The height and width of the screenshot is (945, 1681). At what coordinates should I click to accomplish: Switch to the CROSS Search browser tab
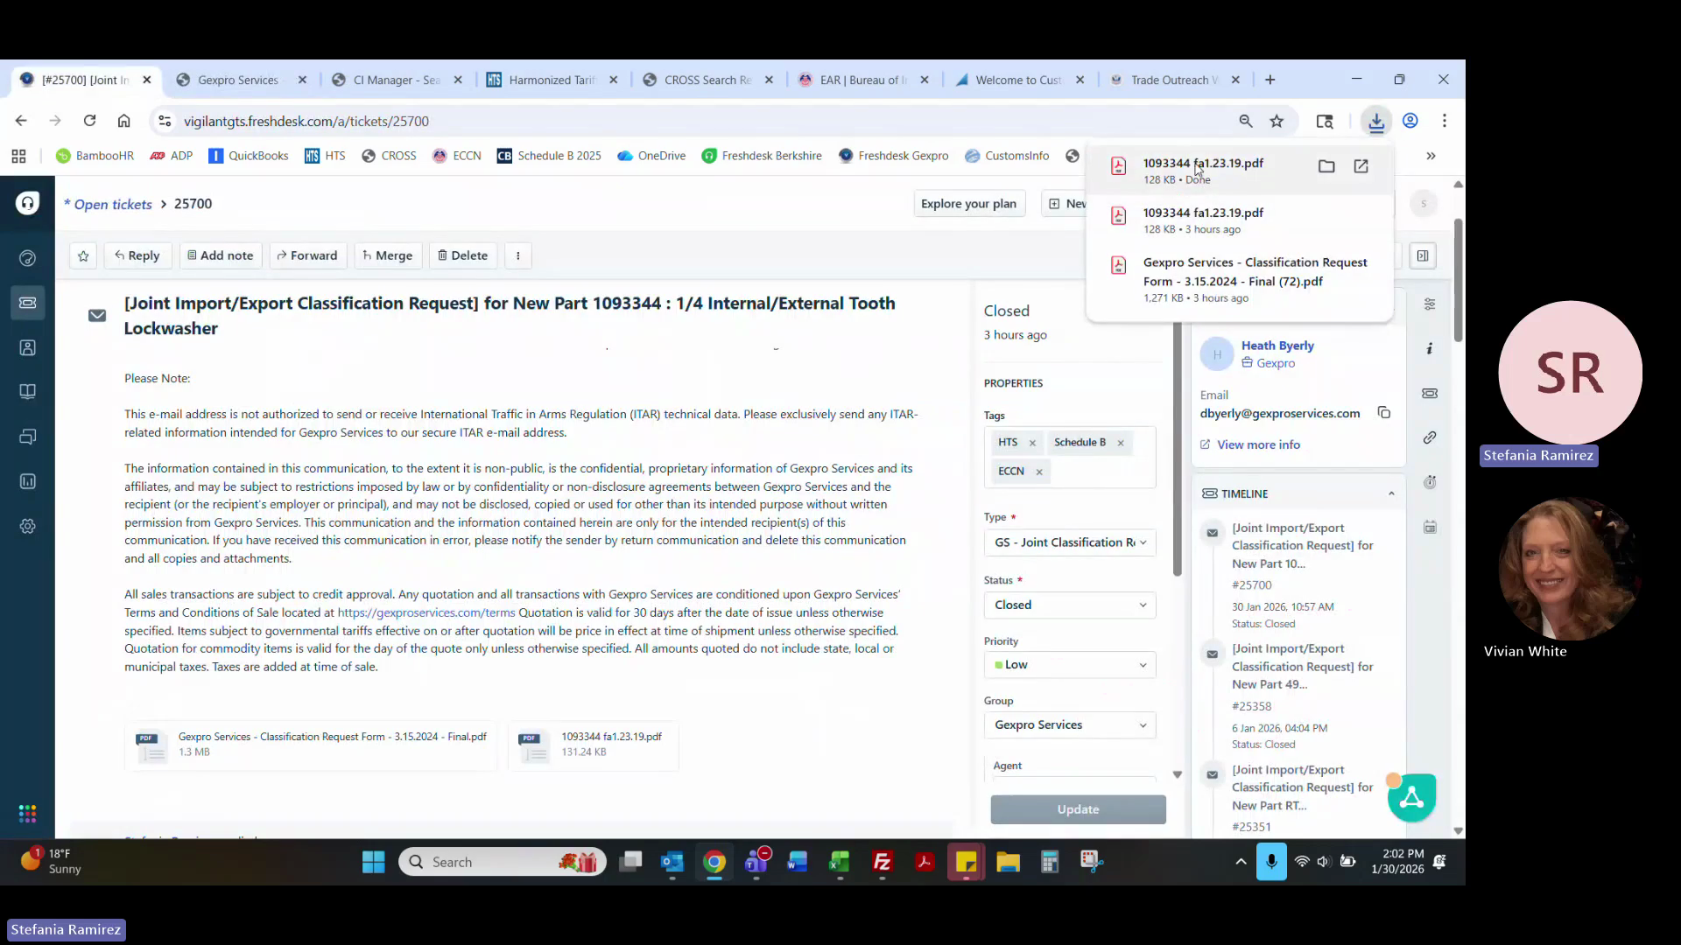(707, 80)
